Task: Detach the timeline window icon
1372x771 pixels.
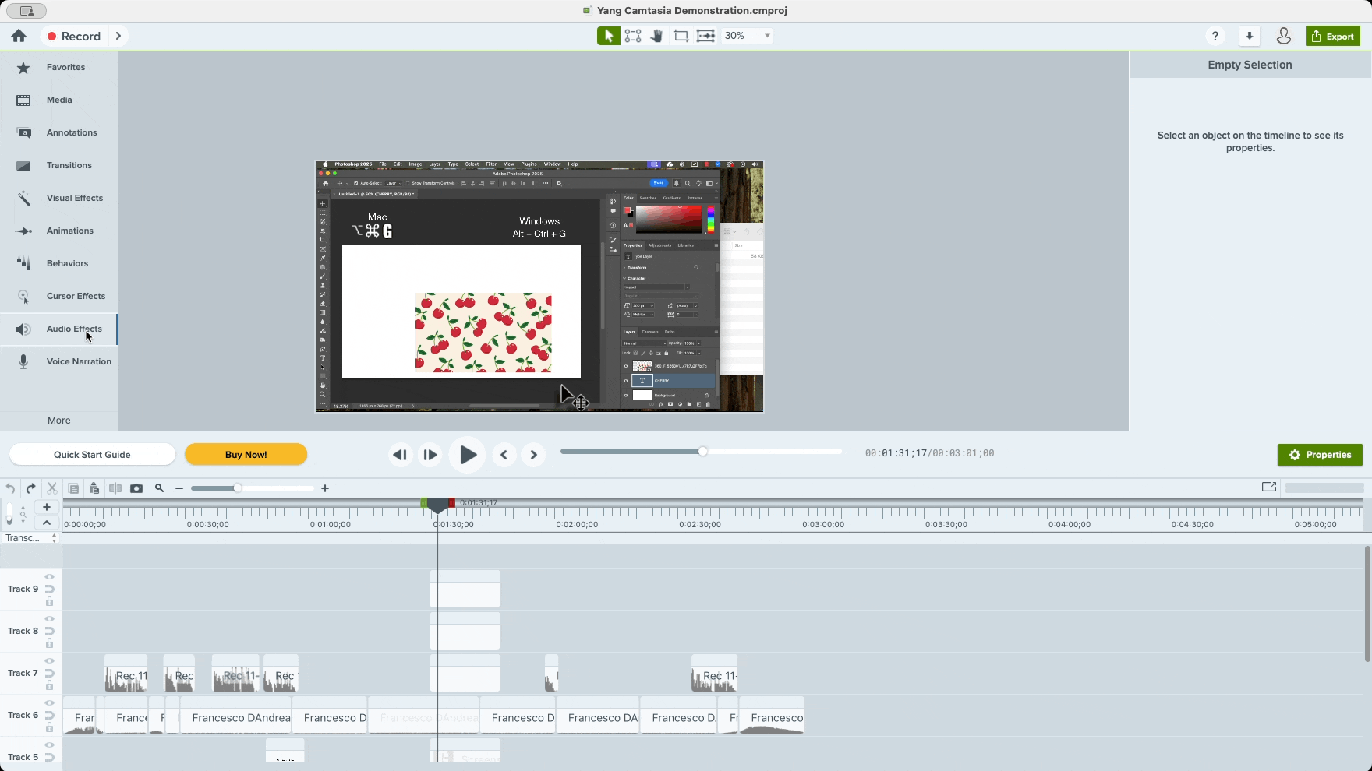Action: [1269, 487]
